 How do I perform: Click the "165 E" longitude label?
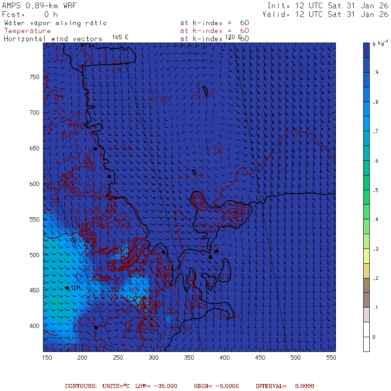(120, 37)
